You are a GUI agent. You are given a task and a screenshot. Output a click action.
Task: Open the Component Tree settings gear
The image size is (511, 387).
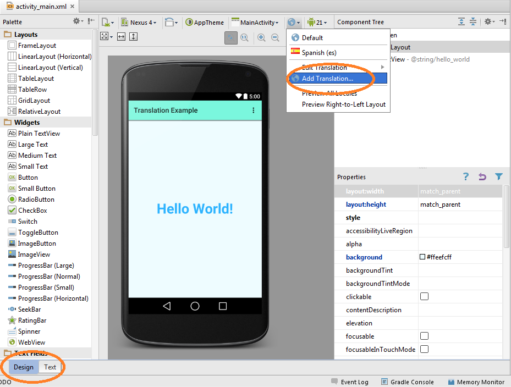click(x=487, y=21)
